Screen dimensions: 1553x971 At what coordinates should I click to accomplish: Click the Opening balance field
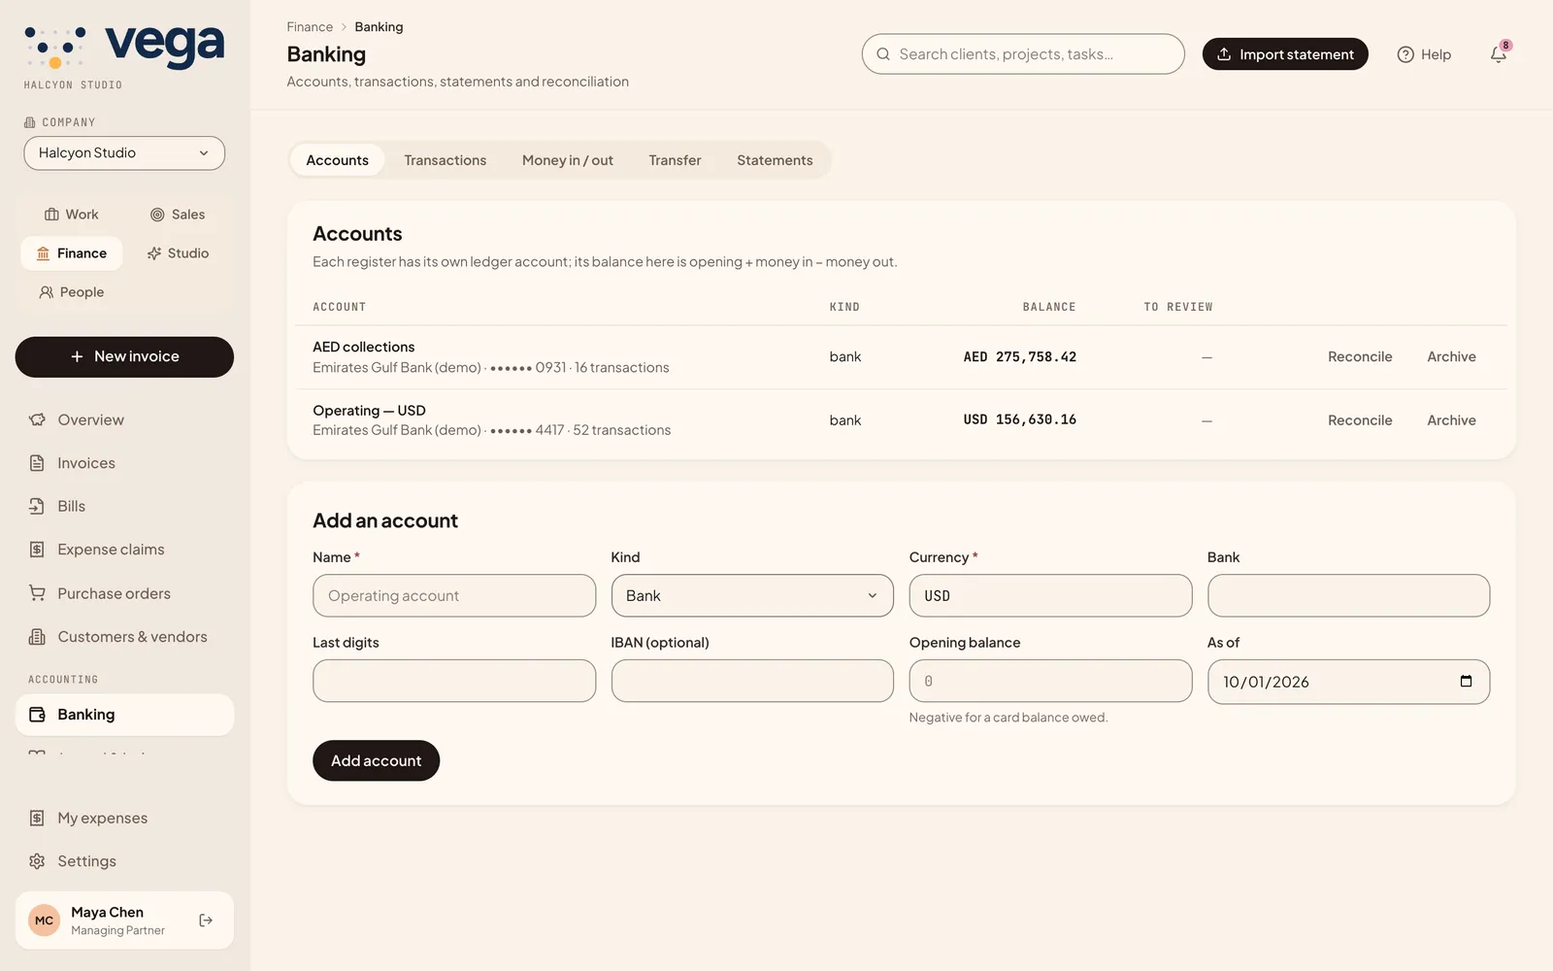coord(1050,681)
